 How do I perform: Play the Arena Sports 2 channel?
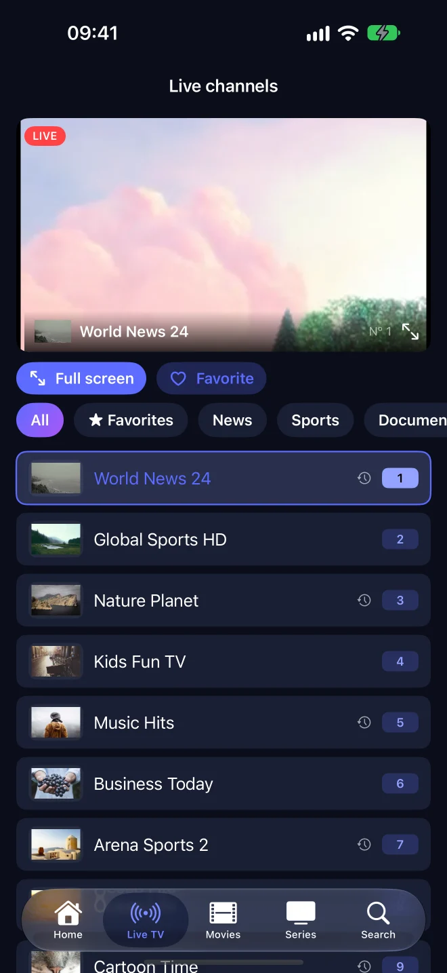point(223,845)
